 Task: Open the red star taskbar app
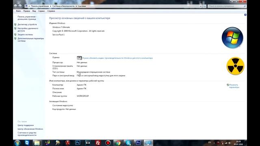pyautogui.click(x=68, y=143)
